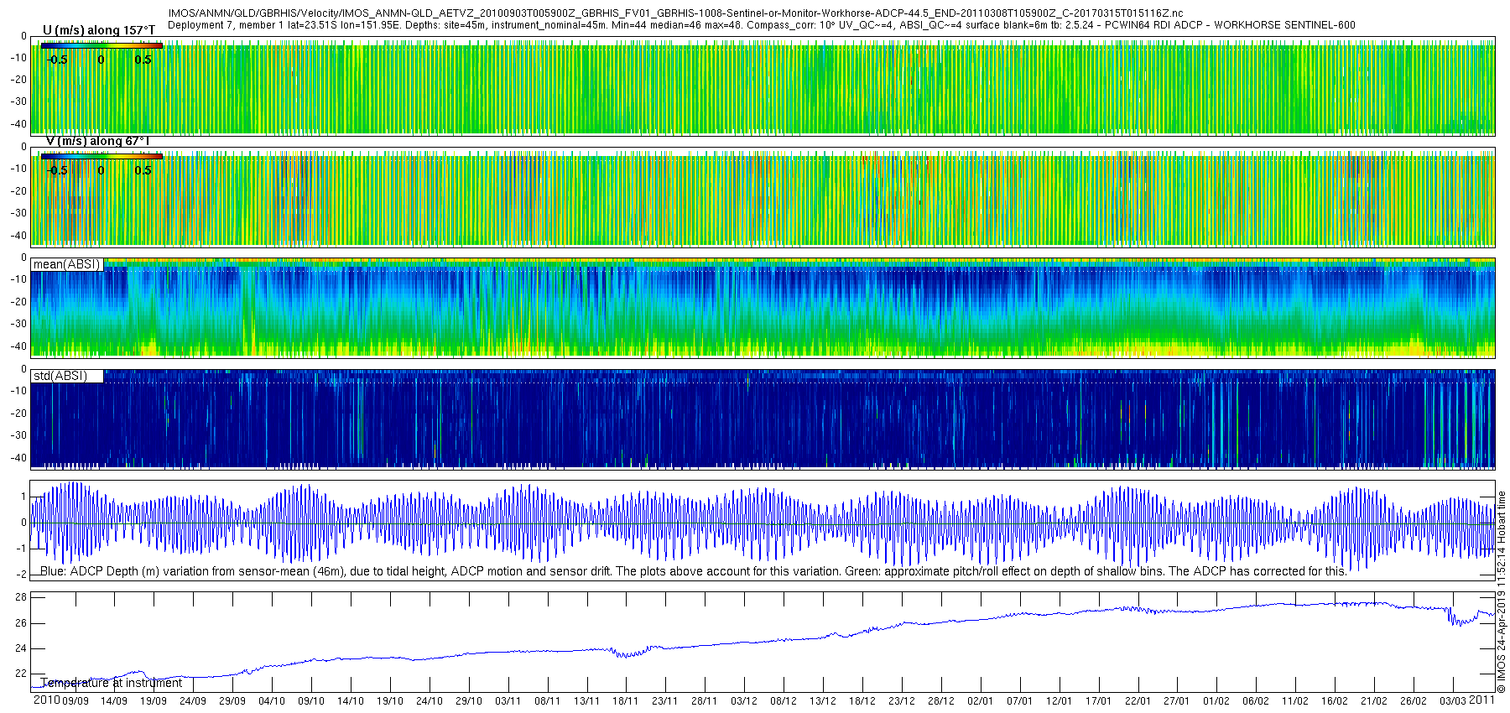Screen dimensions: 1510x713
Task: Click the '01/02' date tick label
Action: (1216, 700)
